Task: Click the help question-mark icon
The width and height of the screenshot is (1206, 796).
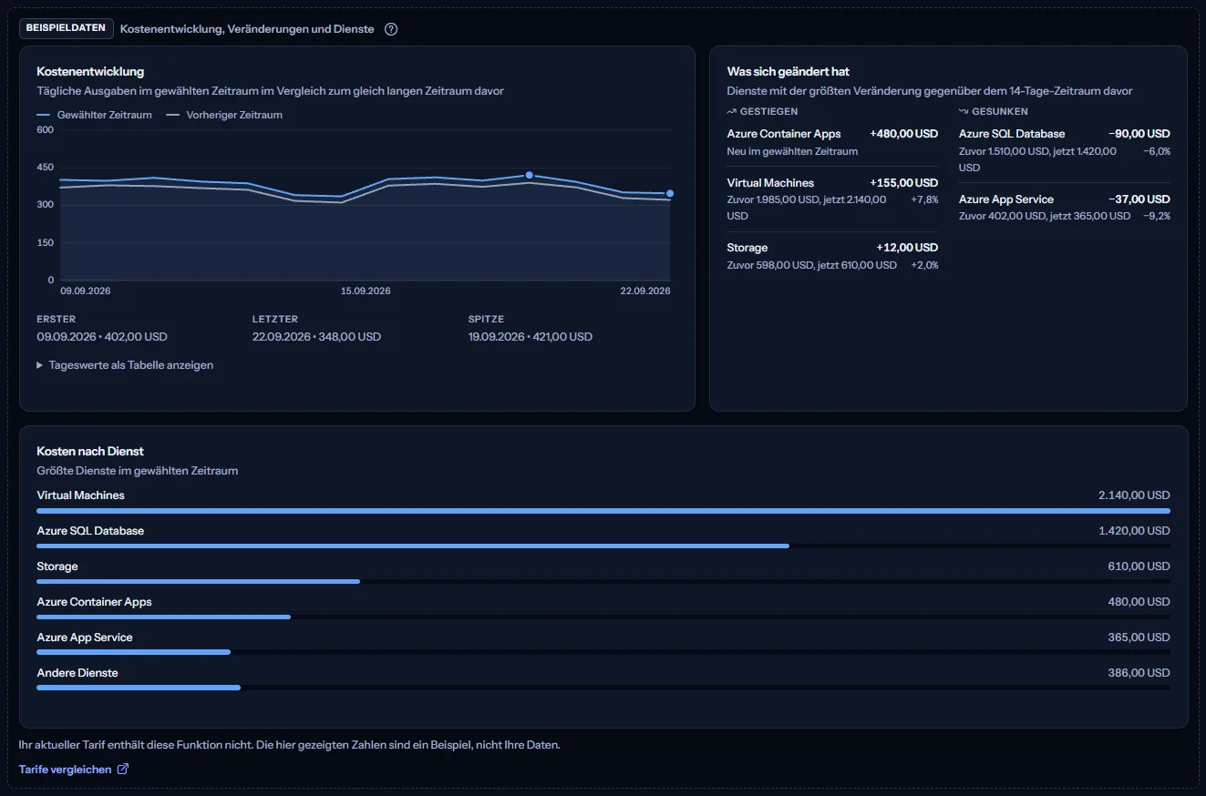Action: pyautogui.click(x=391, y=29)
